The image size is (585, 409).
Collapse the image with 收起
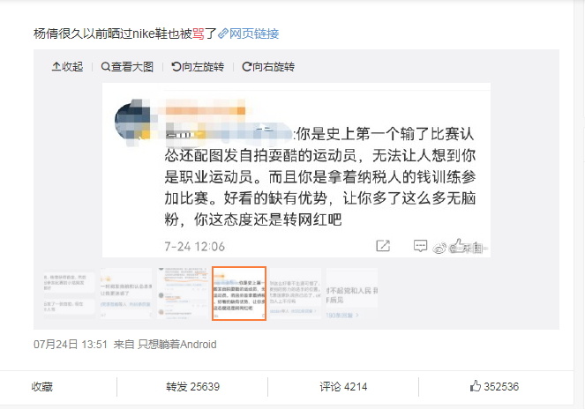(67, 67)
